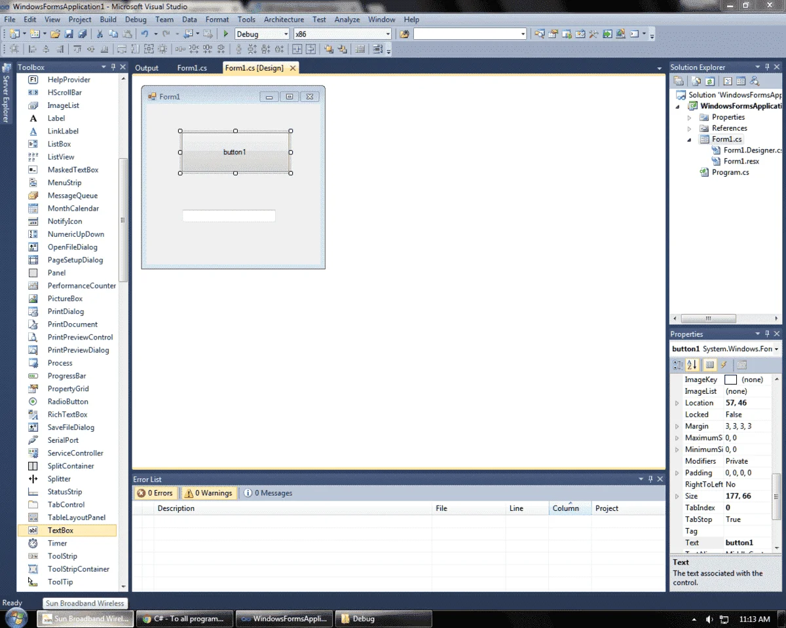This screenshot has height=628, width=786.
Task: Click the View Class Diagram icon in Solution Explorer
Action: [x=755, y=81]
